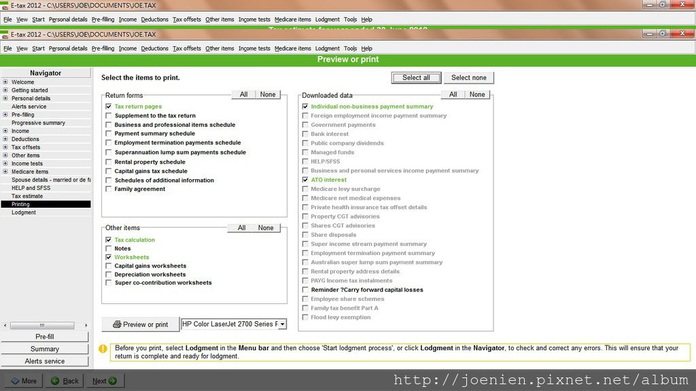Expand the Getting started node
The height and width of the screenshot is (391, 696).
point(5,90)
